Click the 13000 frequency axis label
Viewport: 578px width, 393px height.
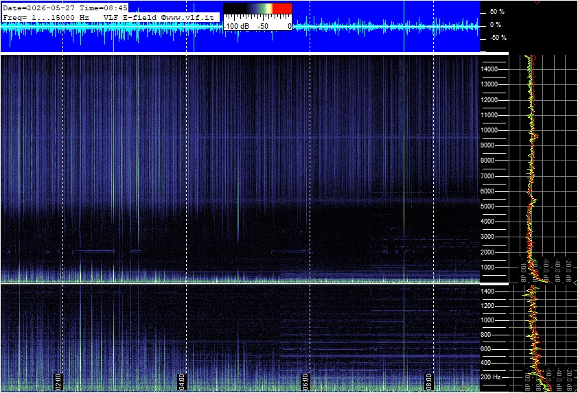click(489, 84)
